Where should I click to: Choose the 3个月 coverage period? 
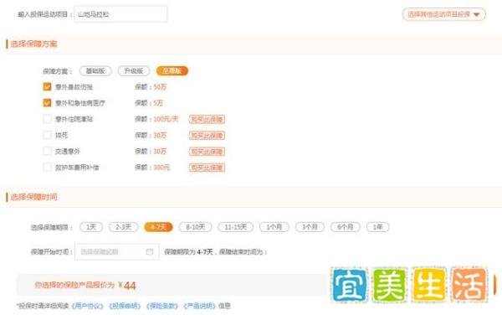tap(310, 227)
